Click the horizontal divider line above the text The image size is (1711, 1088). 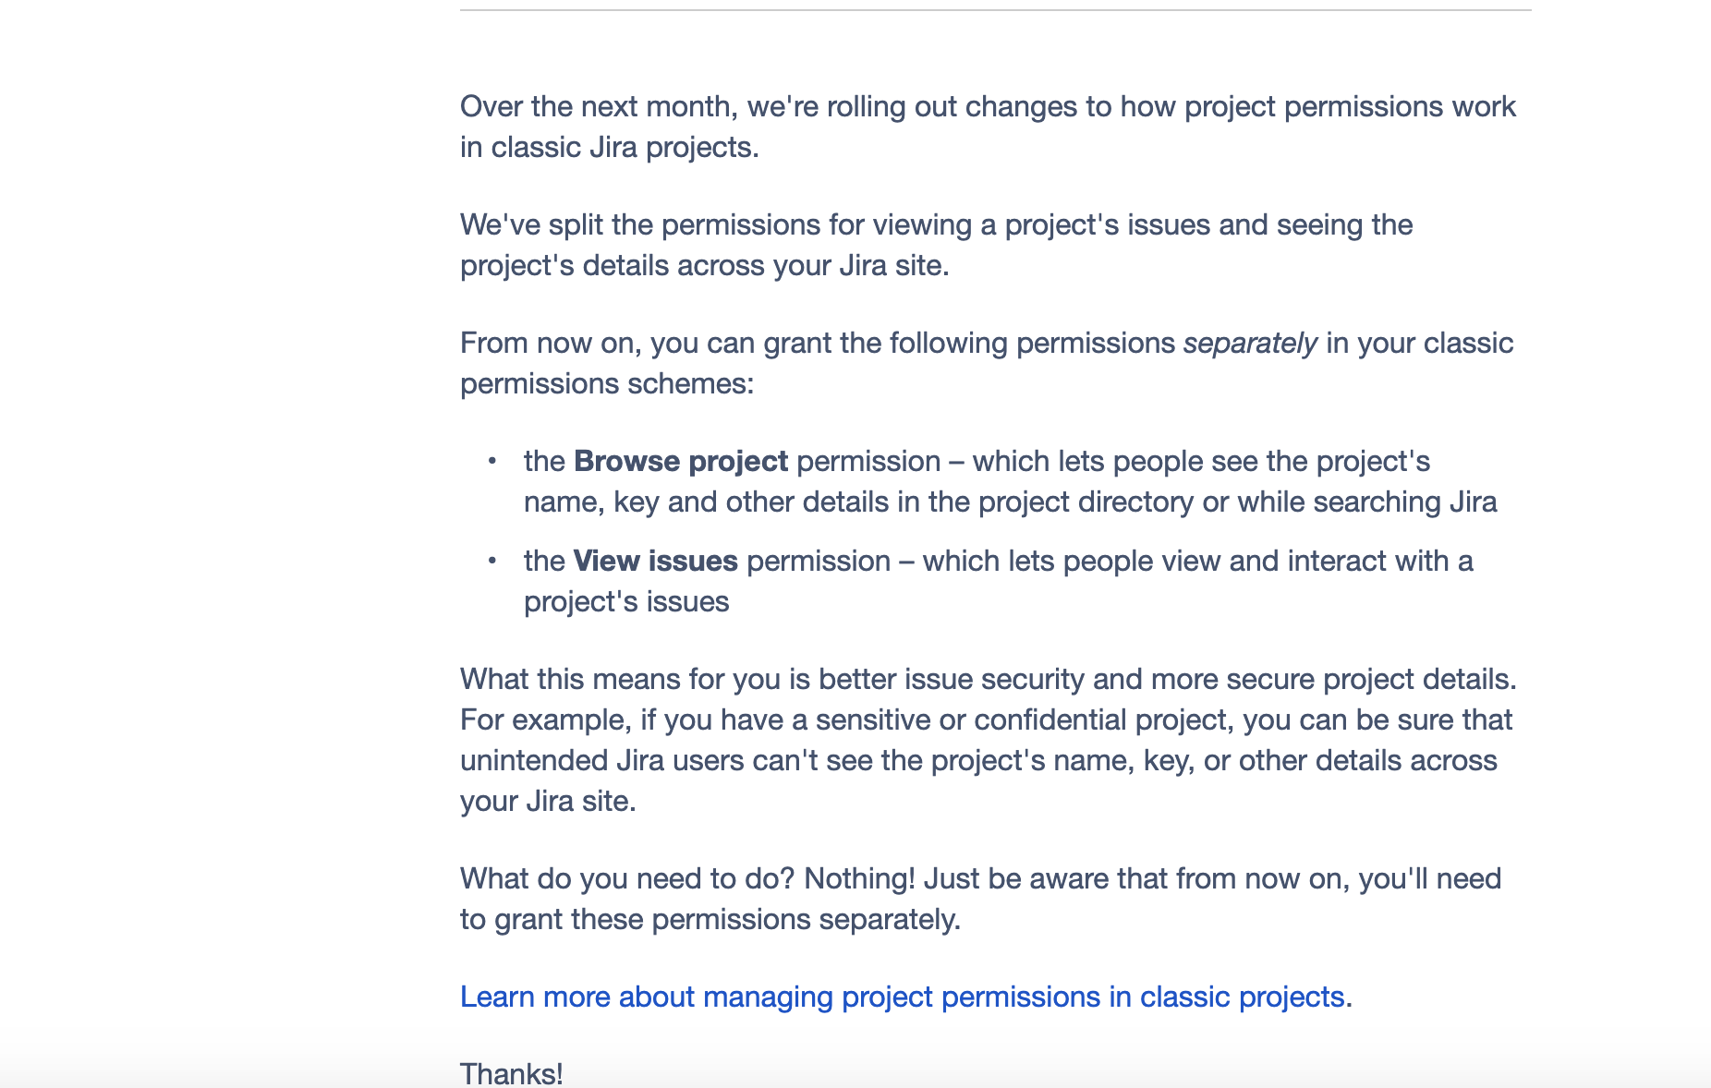pyautogui.click(x=995, y=10)
